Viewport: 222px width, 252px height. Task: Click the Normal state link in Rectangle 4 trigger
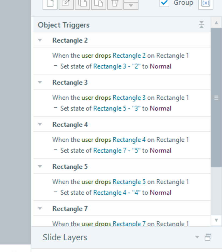click(x=161, y=151)
